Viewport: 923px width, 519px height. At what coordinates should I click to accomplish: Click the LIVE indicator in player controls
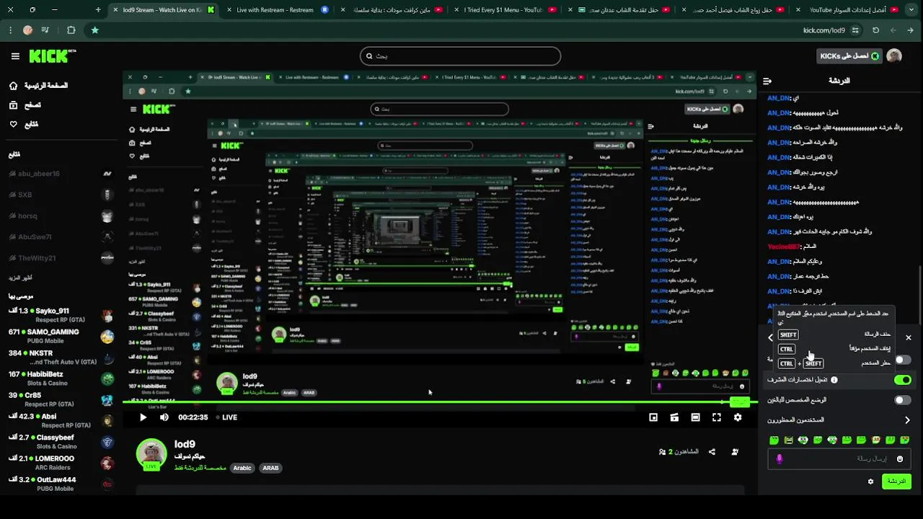(x=227, y=417)
